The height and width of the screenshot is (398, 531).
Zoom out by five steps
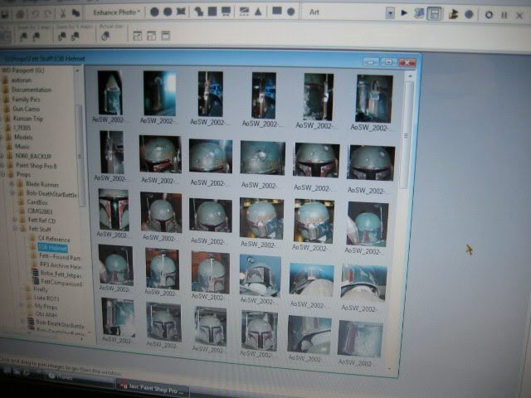click(x=62, y=36)
